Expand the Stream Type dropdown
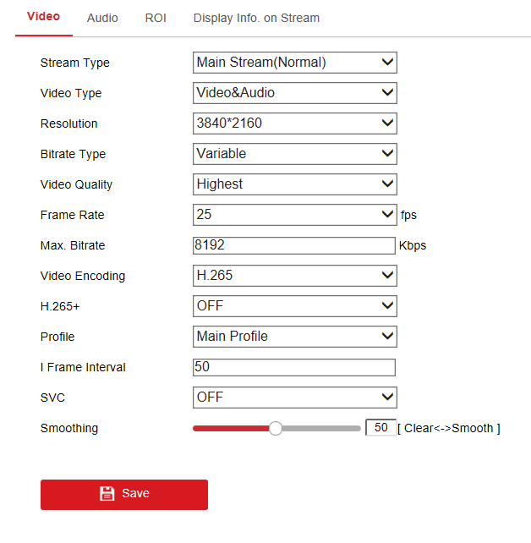Screen dimensions: 531x543 click(x=294, y=63)
